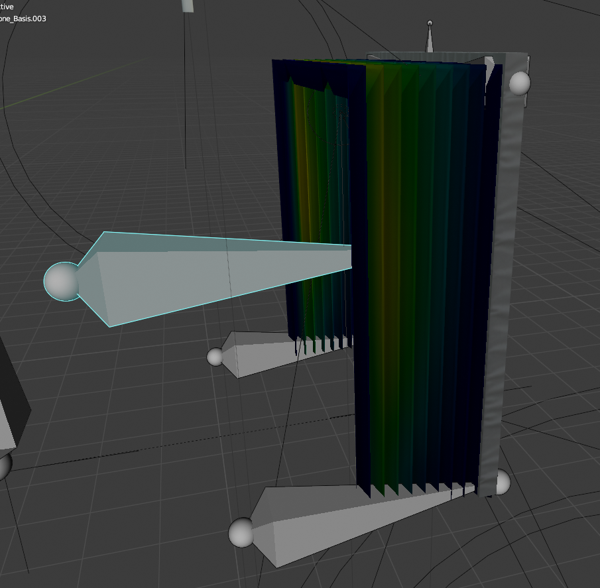Click the Basis.003 object name text overlay
The width and height of the screenshot is (600, 588).
pos(23,18)
